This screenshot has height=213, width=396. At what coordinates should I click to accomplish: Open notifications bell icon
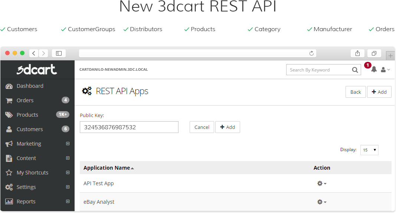point(374,69)
